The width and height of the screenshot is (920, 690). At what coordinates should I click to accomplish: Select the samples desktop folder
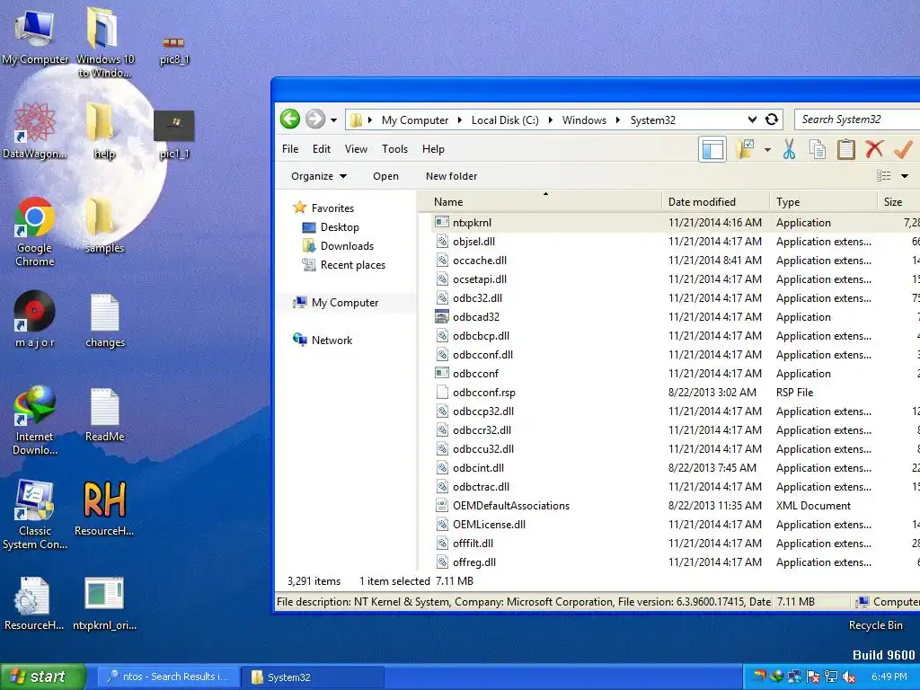[x=104, y=226]
